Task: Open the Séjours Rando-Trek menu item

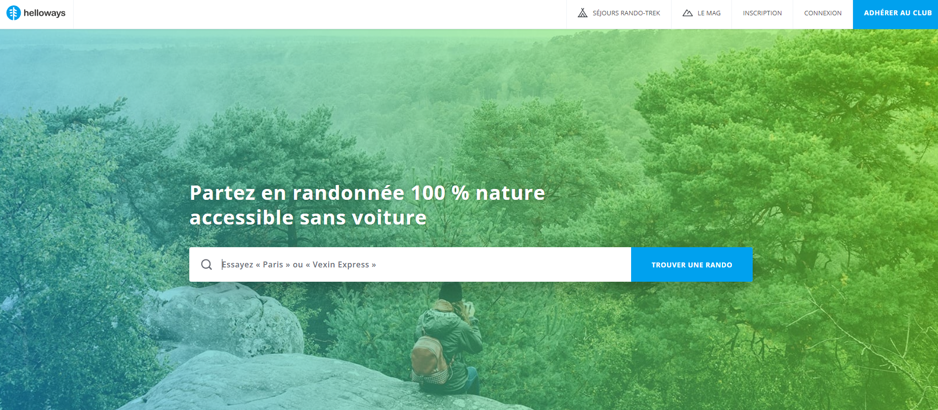Action: (619, 13)
